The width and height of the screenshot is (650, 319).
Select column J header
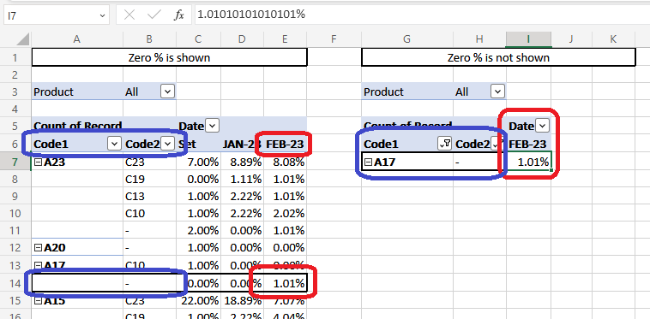571,39
